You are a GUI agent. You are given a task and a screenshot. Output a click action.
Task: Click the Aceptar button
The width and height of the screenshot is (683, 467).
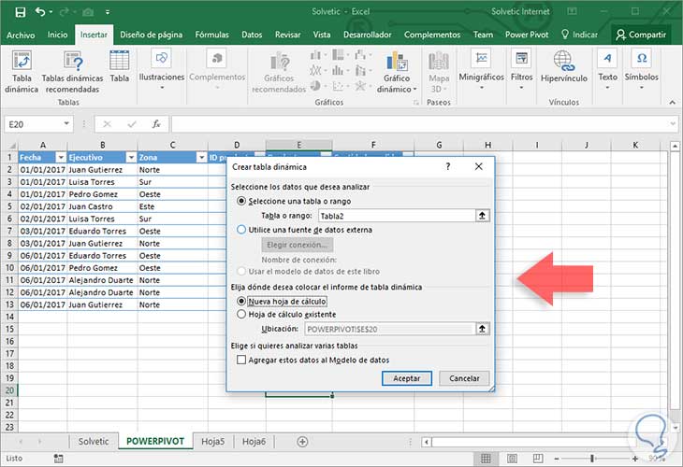click(x=407, y=378)
